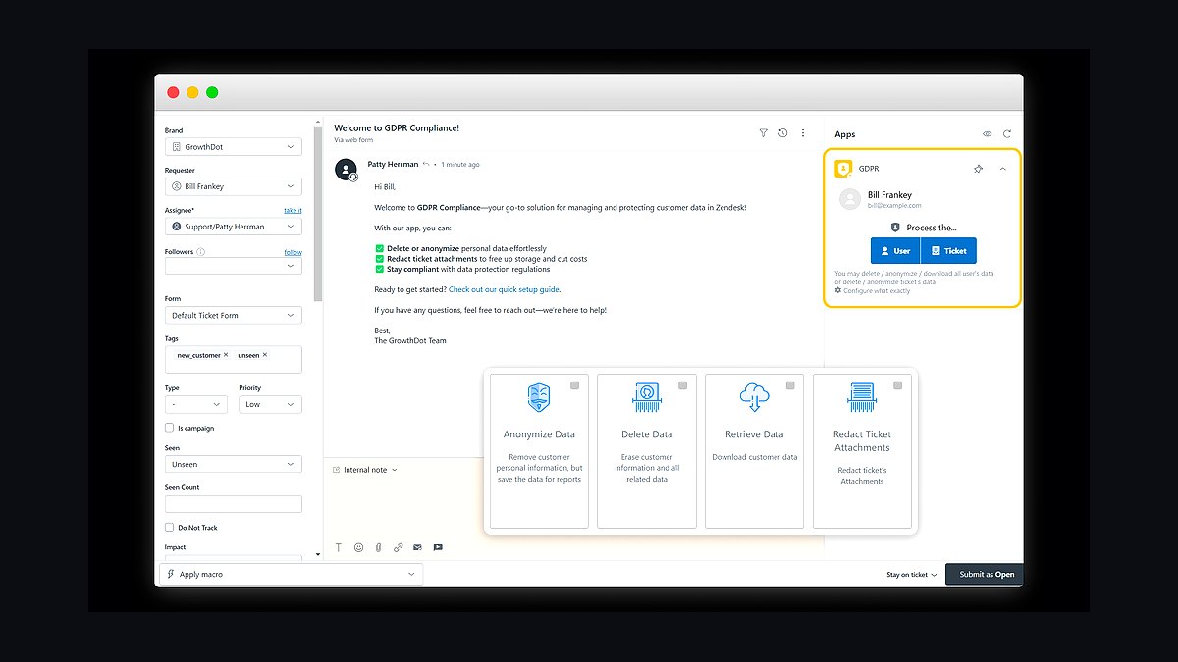Open the Assignee dropdown Support/Patty Herrman
The image size is (1178, 662).
[x=234, y=227]
